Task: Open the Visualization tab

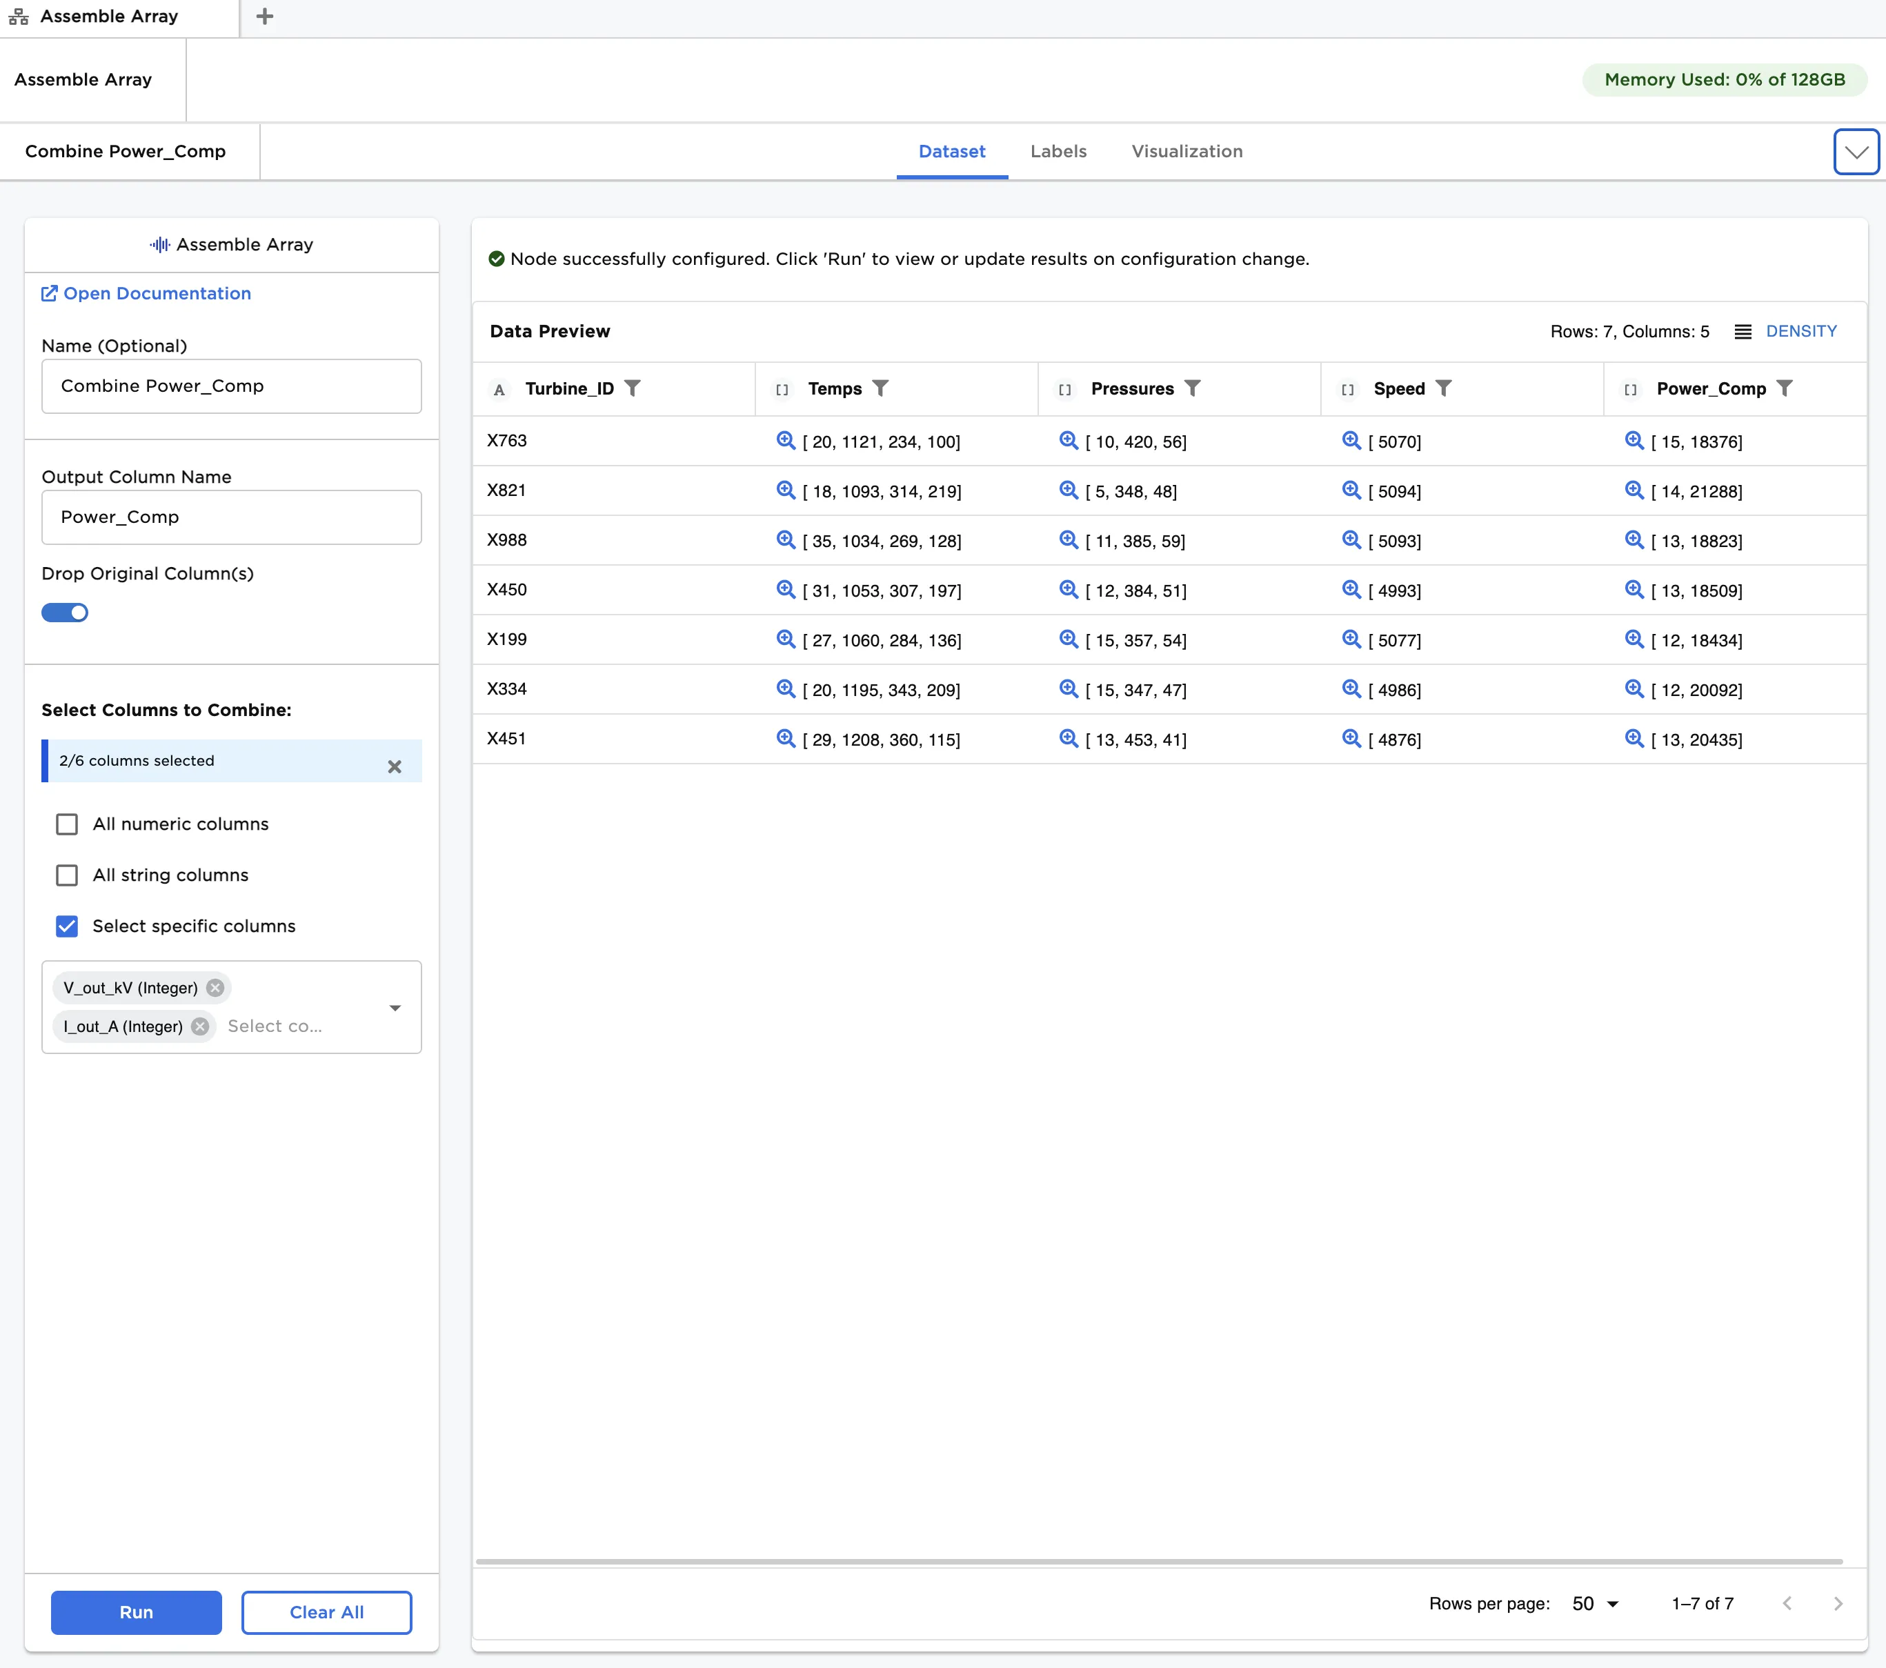Action: (x=1187, y=151)
